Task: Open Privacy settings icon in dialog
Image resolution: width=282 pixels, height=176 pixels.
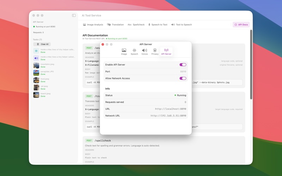Action: (x=155, y=52)
